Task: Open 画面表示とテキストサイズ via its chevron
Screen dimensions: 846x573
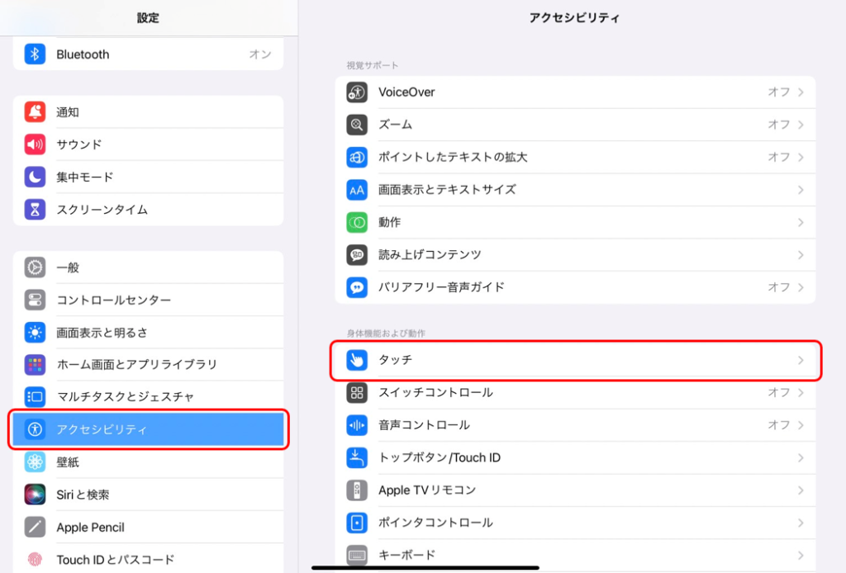Action: tap(801, 190)
